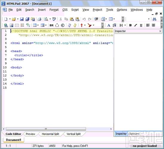Insert a table with grid icon
164x149 pixels.
35,25
